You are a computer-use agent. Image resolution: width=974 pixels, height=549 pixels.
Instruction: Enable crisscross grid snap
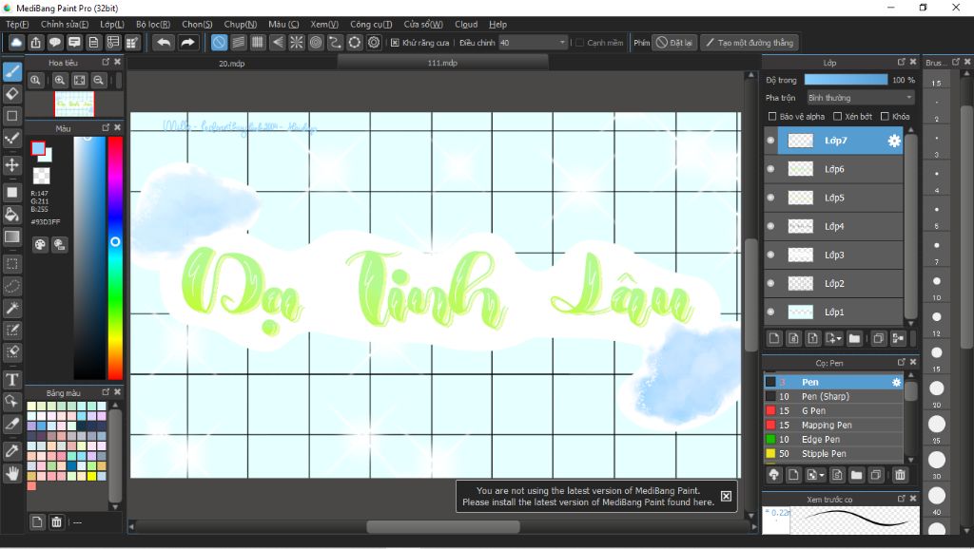tap(258, 43)
